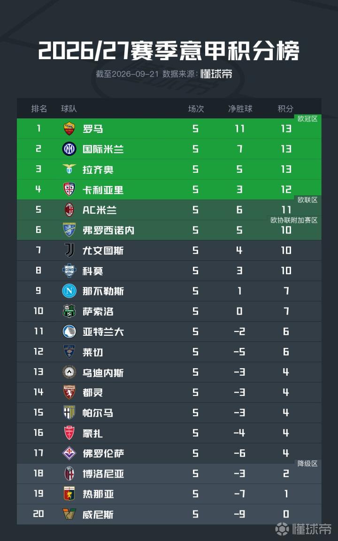Click the Atalanta club logo
This screenshot has width=338, height=541.
(x=69, y=332)
